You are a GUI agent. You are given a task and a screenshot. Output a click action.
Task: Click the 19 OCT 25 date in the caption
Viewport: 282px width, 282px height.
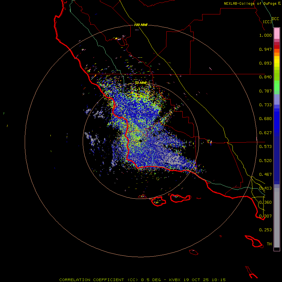[x=196, y=280]
